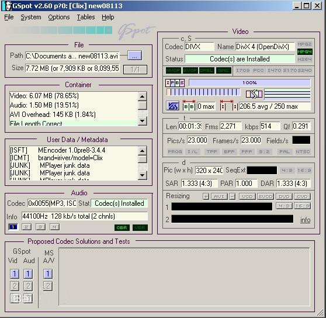326x318 pixels.
Task: Click the IPBS frame type legend
Action: coord(175,83)
